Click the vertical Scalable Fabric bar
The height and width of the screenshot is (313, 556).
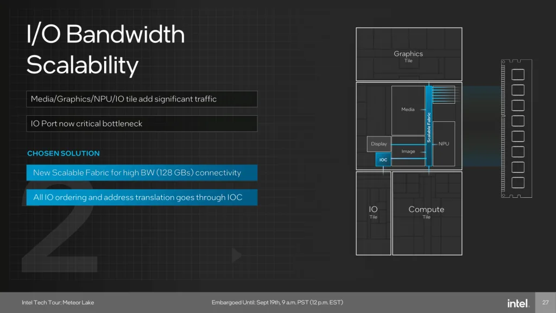point(429,126)
